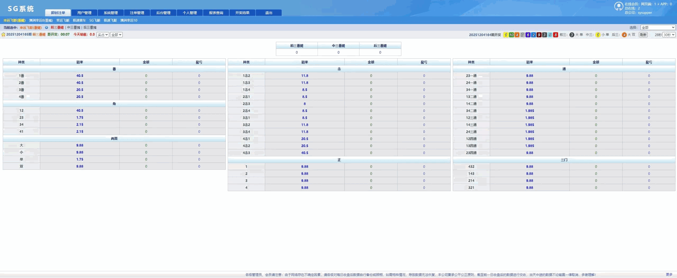Click the user avatar icon in header
Viewport: 677px width, 278px height.
619,6
